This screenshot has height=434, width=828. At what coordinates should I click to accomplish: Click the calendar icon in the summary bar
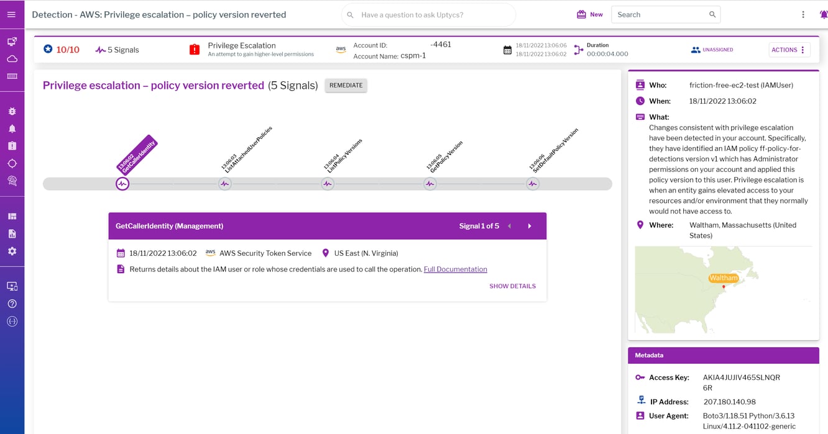point(507,50)
